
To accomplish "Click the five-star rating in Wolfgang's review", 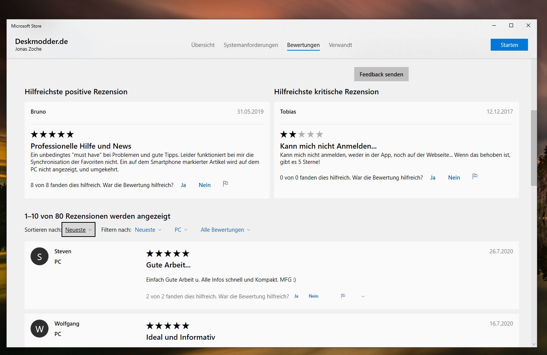I will tap(168, 326).
